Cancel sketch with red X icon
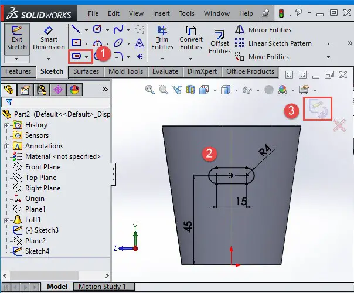 click(x=339, y=125)
